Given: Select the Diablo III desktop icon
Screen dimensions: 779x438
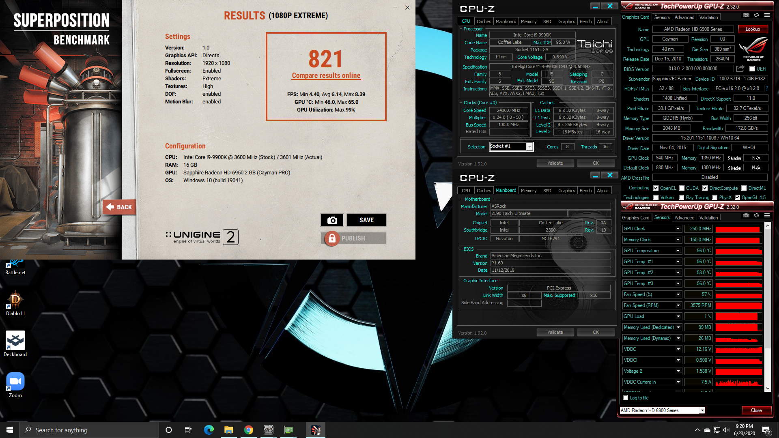Looking at the screenshot, I should pos(15,303).
